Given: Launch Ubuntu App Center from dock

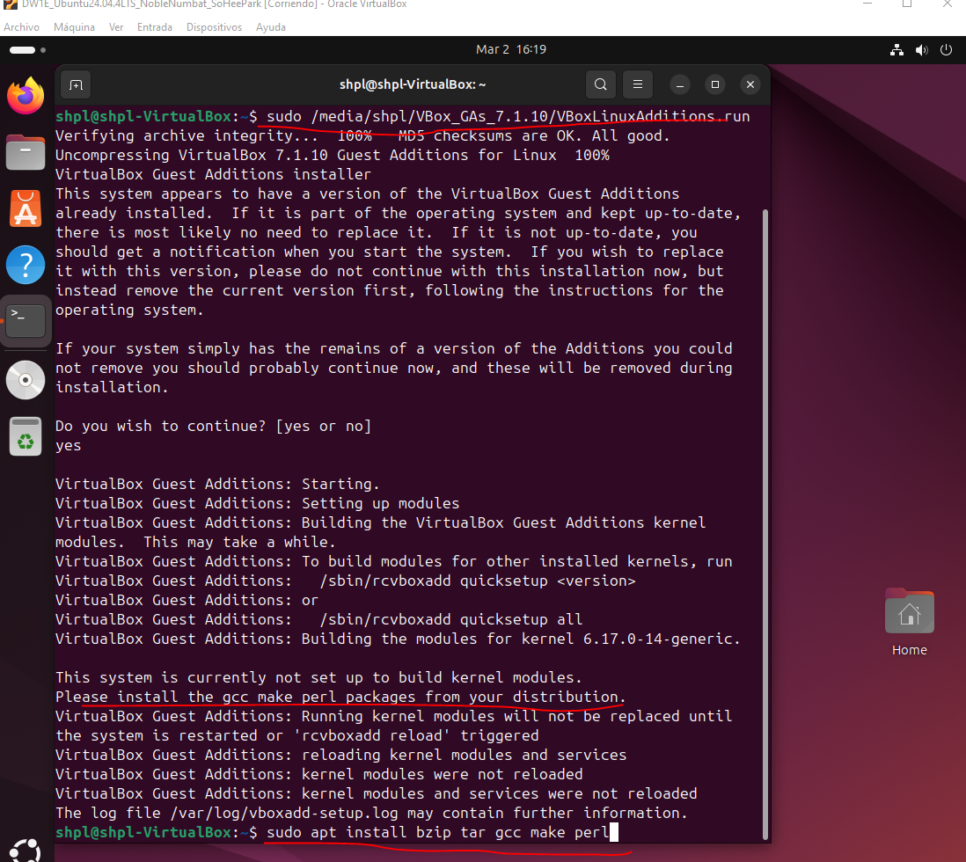Looking at the screenshot, I should click(26, 208).
